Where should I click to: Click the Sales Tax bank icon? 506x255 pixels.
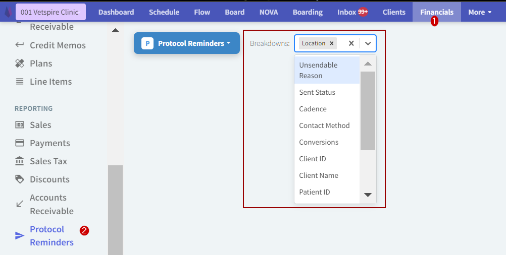coord(20,161)
